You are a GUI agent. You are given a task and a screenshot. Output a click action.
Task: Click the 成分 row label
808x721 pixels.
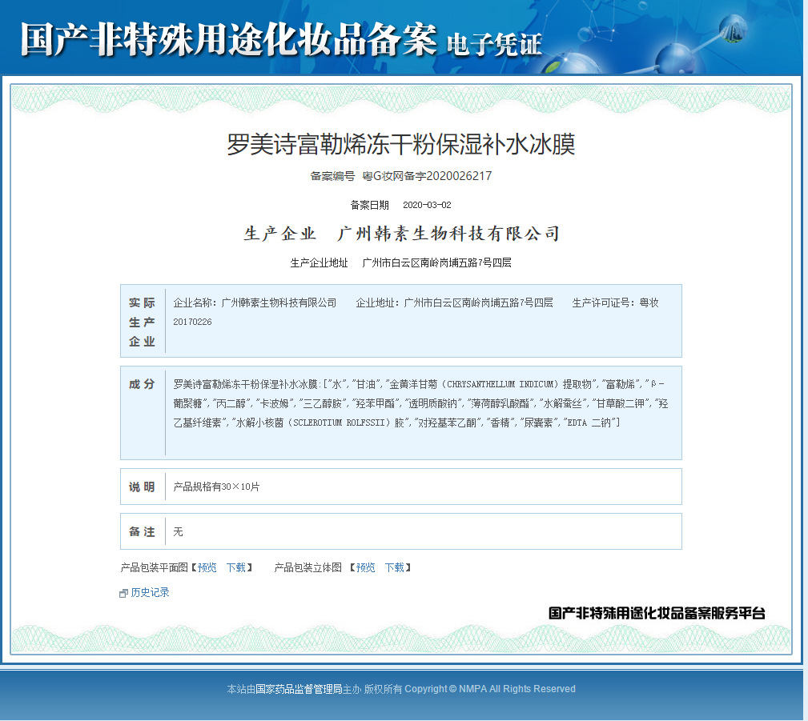(x=142, y=384)
